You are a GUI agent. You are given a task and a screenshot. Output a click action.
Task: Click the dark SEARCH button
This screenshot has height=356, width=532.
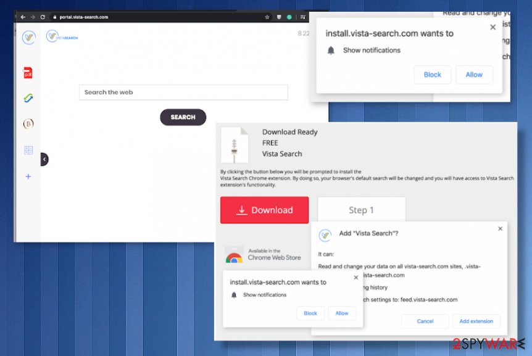(x=183, y=117)
